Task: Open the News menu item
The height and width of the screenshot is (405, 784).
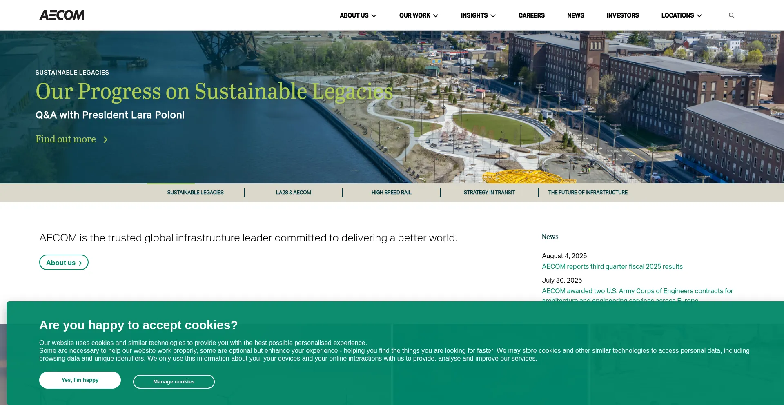Action: tap(575, 15)
